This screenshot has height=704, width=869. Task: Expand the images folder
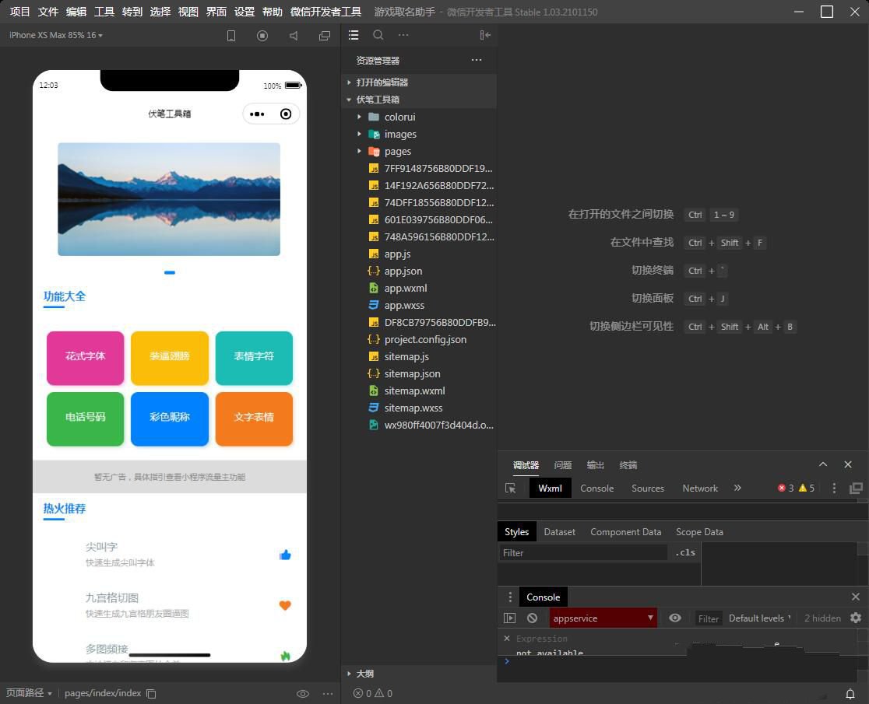[x=419, y=134]
